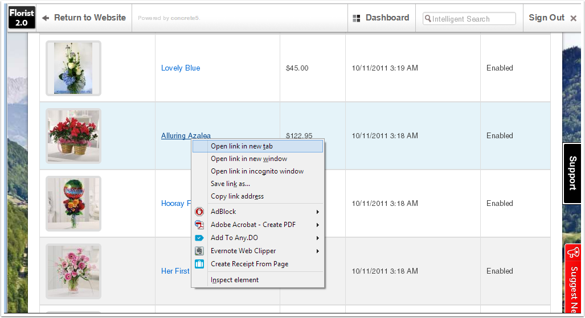Click the Create Receipt suitcase icon

tap(199, 264)
